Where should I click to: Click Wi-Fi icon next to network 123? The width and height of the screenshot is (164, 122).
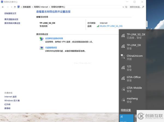(123, 68)
